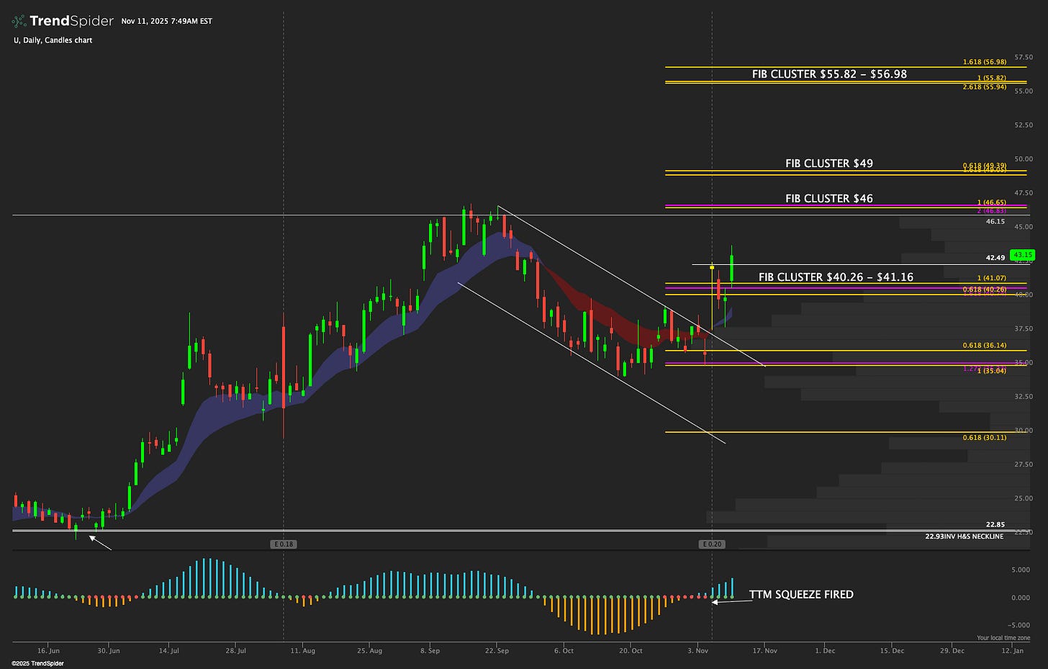The image size is (1048, 669).
Task: Click 25.00 on the price axis
Action: [1024, 498]
